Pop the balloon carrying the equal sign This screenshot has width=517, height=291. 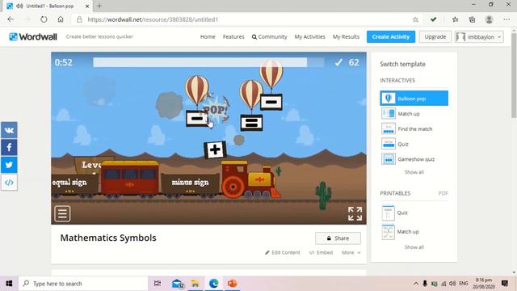click(x=251, y=95)
